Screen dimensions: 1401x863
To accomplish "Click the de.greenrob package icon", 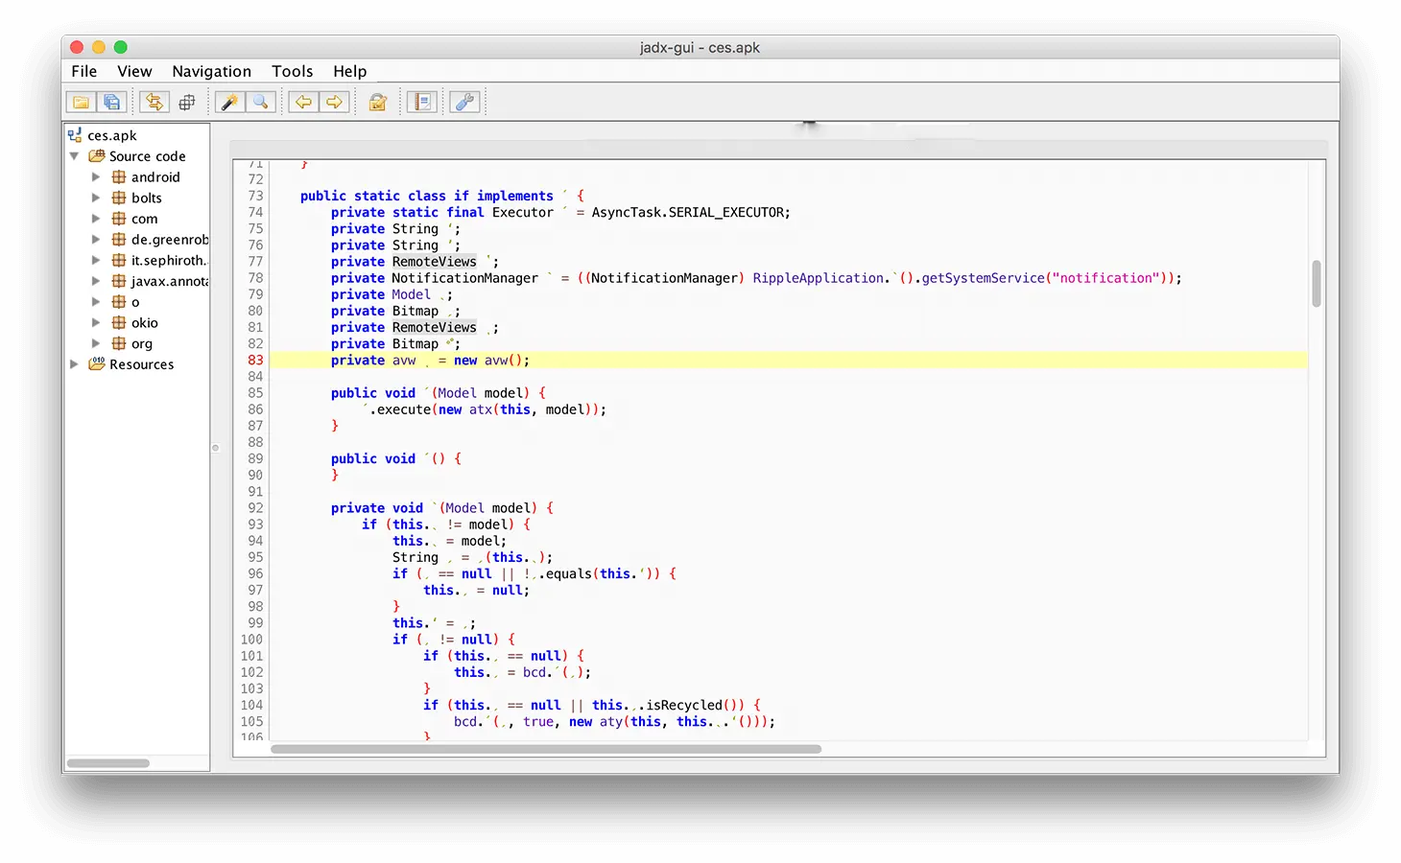I will click(119, 239).
